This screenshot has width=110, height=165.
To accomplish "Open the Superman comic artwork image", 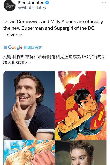I will tap(81, 105).
